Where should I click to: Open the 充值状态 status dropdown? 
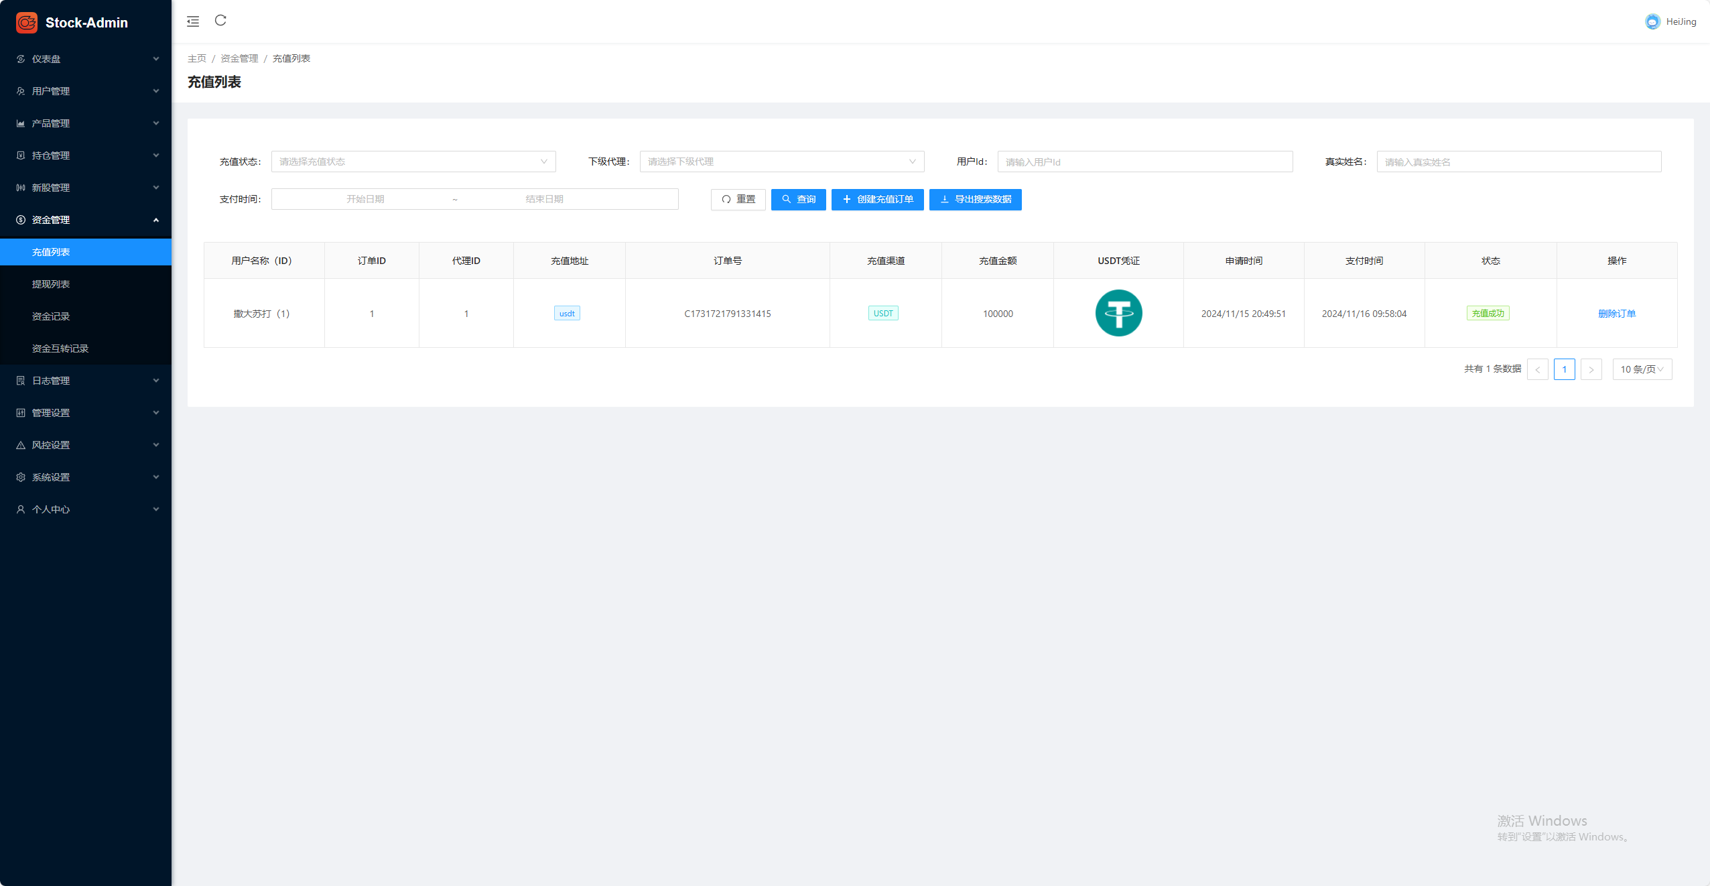pyautogui.click(x=413, y=162)
